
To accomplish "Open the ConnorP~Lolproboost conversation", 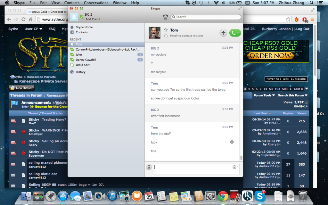I will pos(106,49).
